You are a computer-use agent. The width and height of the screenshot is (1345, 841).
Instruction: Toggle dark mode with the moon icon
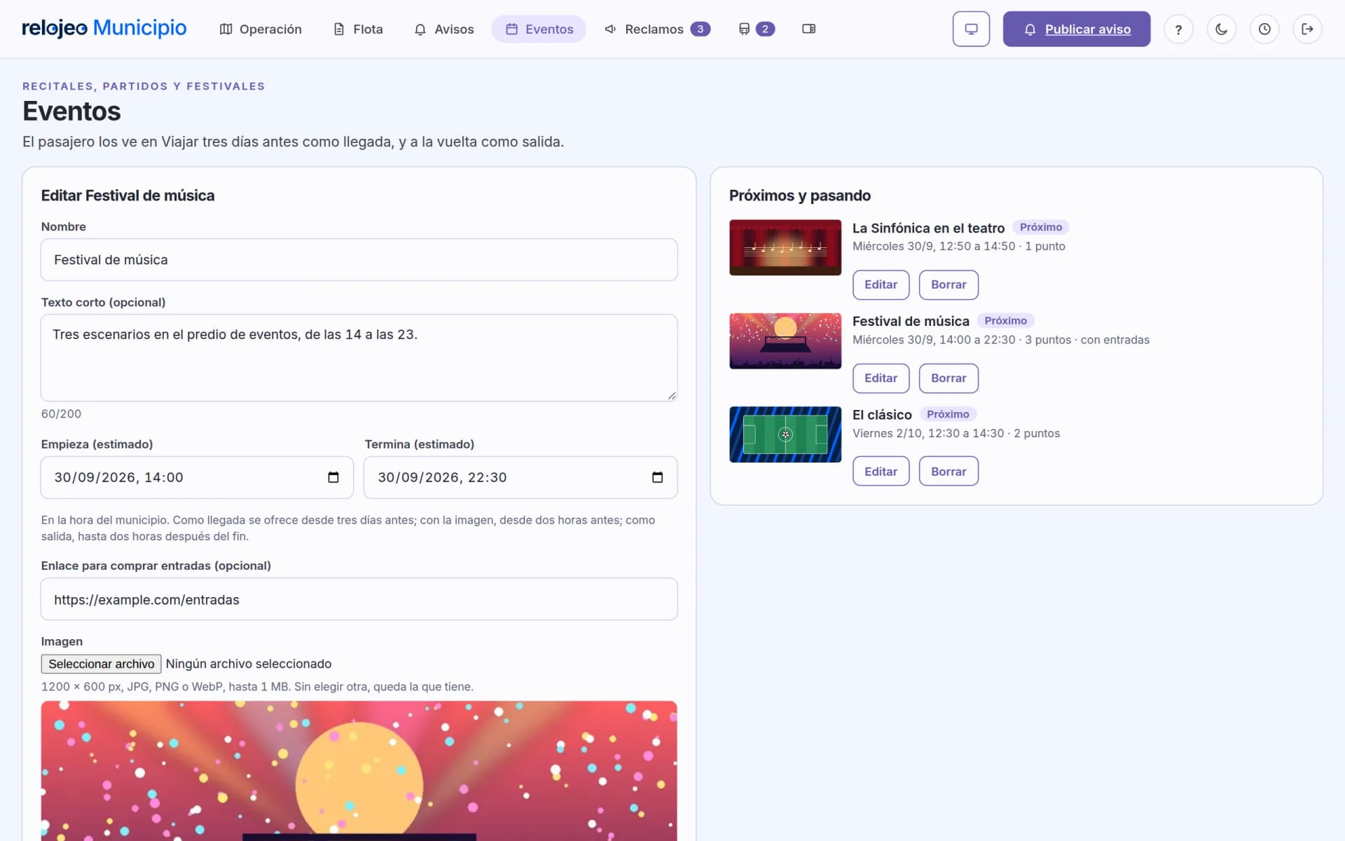pos(1221,29)
